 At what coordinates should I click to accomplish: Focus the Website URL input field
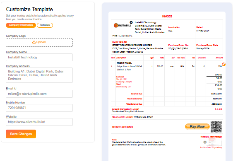[x=39, y=122]
